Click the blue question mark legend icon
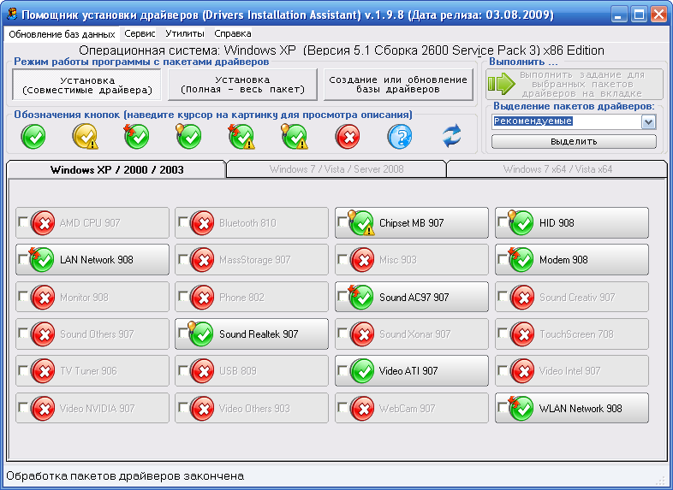The height and width of the screenshot is (490, 673). 400,137
